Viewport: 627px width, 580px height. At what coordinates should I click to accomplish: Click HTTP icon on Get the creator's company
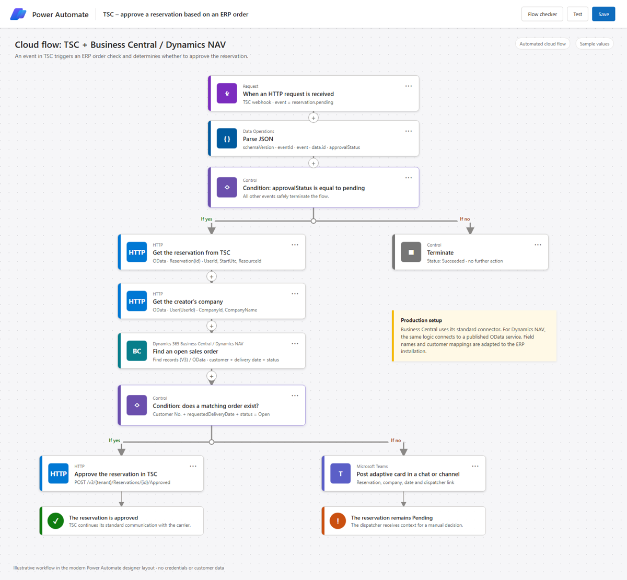(137, 301)
